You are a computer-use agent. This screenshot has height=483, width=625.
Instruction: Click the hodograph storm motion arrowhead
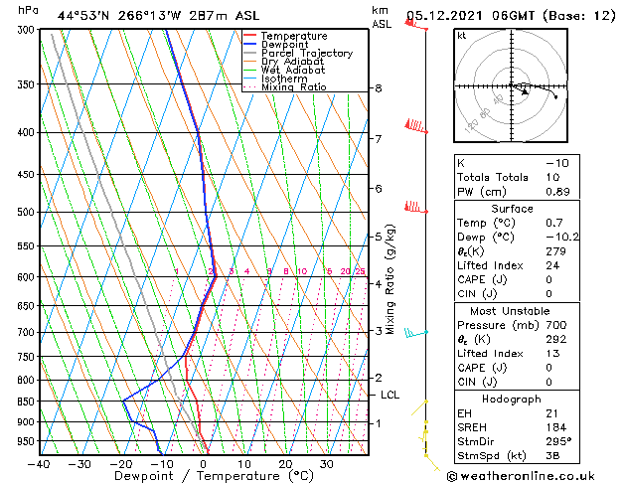(x=526, y=92)
